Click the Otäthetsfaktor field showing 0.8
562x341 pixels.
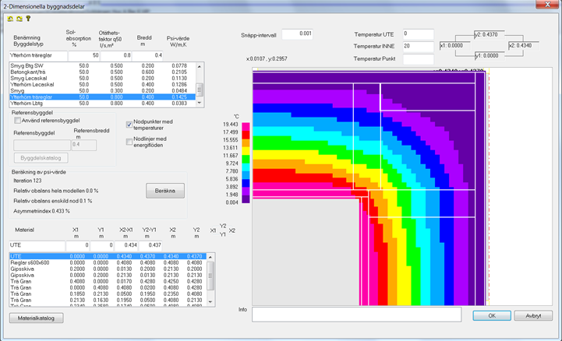[116, 56]
